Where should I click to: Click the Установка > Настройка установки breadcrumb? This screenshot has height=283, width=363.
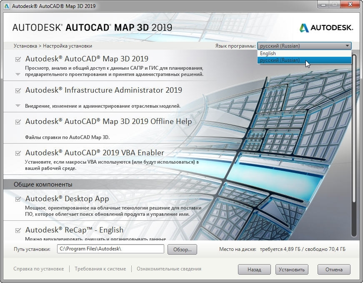53,46
